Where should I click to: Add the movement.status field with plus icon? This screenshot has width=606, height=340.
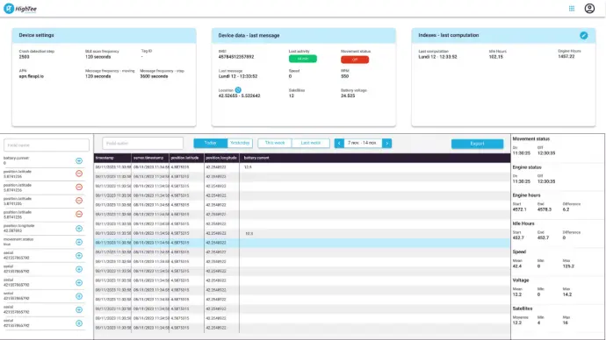[x=79, y=242]
